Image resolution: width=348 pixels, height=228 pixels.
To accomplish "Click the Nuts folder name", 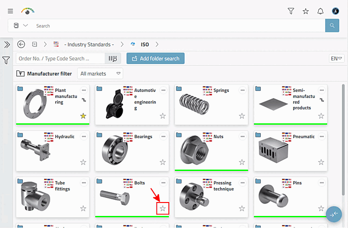I will coord(219,137).
